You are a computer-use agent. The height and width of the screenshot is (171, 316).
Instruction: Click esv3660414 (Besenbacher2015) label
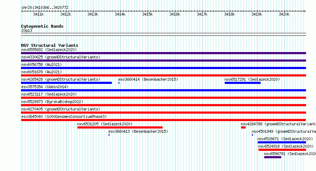(x=148, y=79)
